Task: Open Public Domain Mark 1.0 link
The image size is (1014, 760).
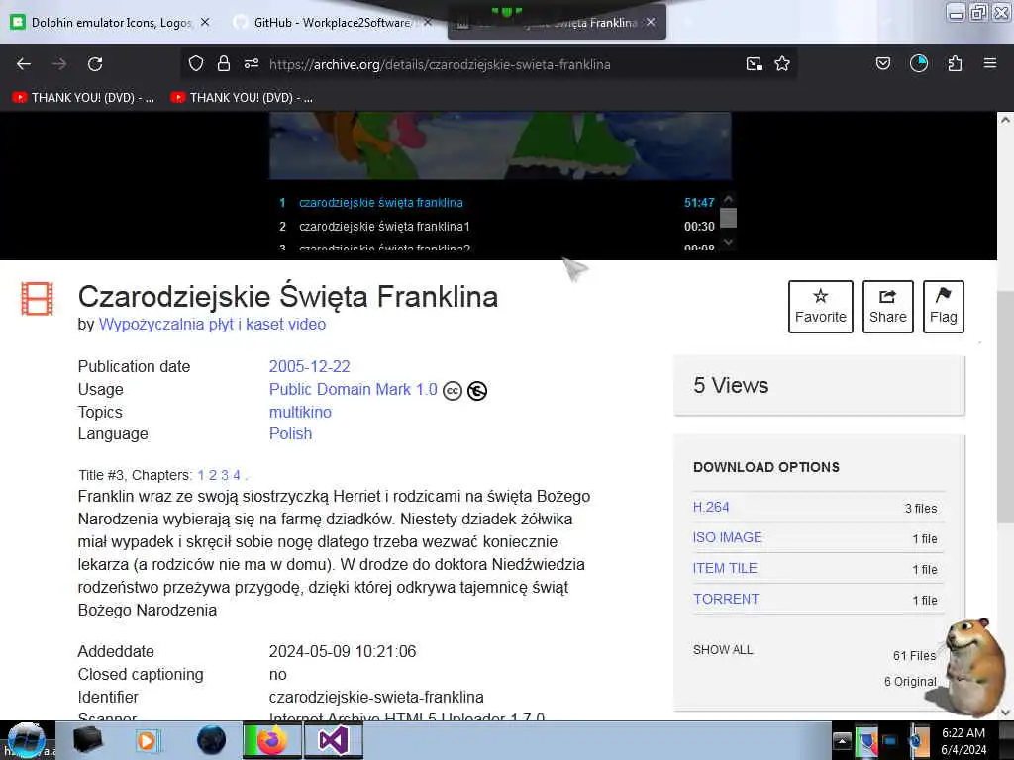Action: coord(354,389)
